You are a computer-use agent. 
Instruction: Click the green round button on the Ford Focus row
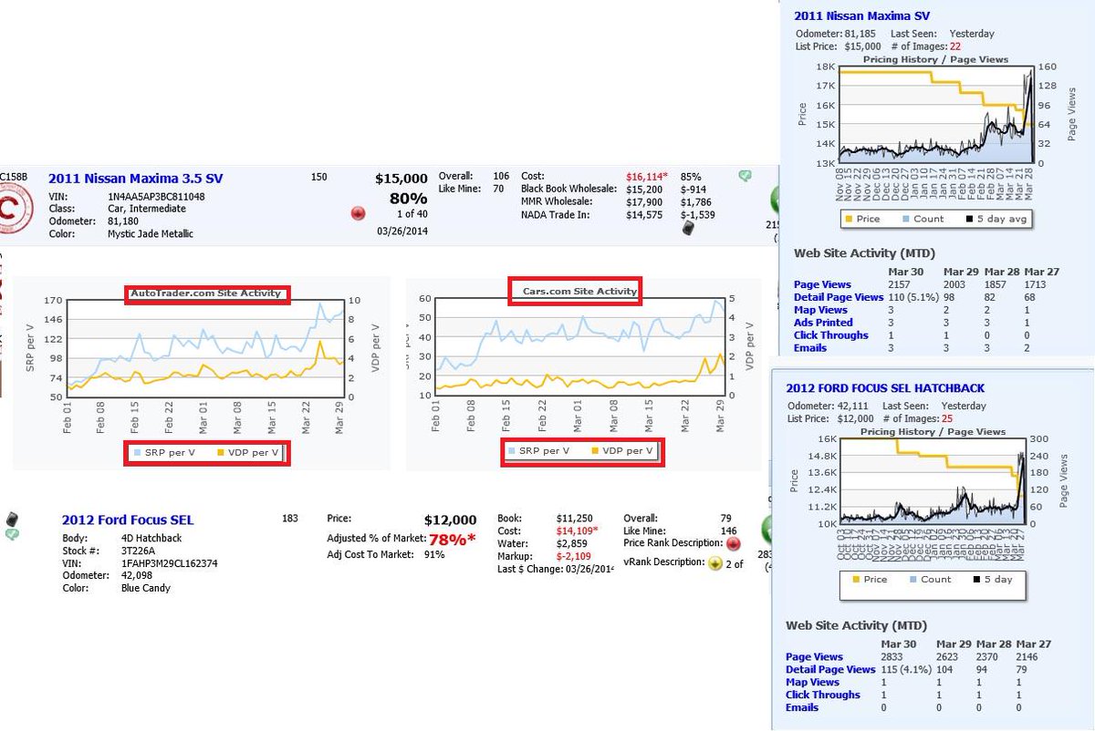[x=767, y=530]
